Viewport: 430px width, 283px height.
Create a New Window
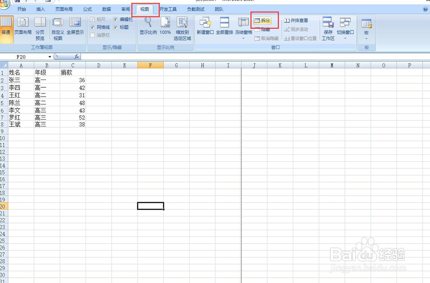coord(205,26)
